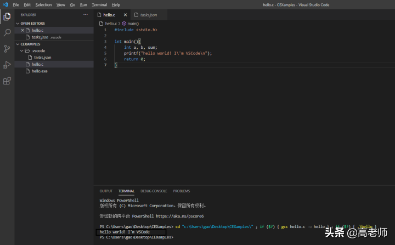Collapse the OPEN EDITORS section
The image size is (395, 245).
[x=18, y=24]
